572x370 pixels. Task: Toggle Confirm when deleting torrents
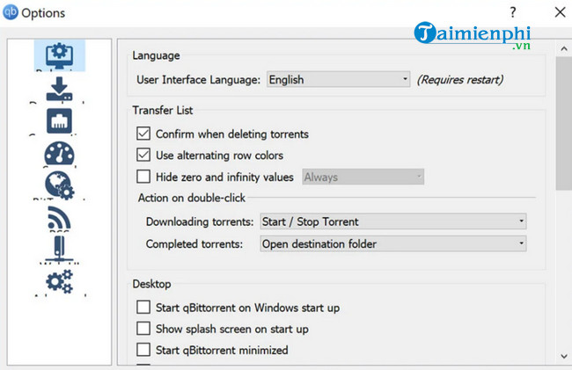click(x=143, y=134)
